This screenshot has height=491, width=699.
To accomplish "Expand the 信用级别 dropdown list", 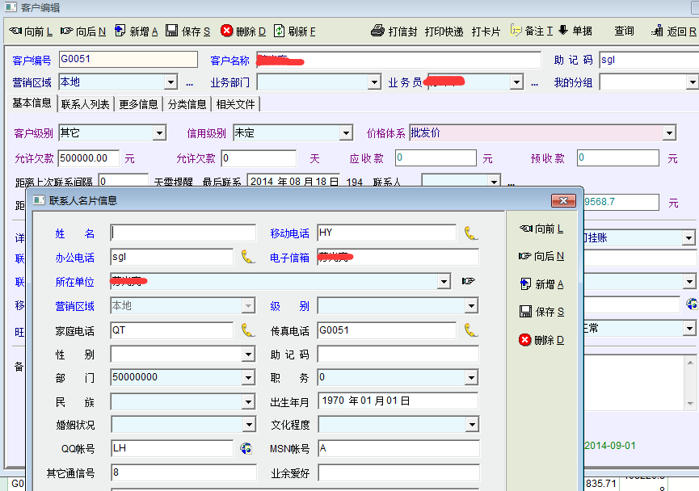I will [x=346, y=133].
